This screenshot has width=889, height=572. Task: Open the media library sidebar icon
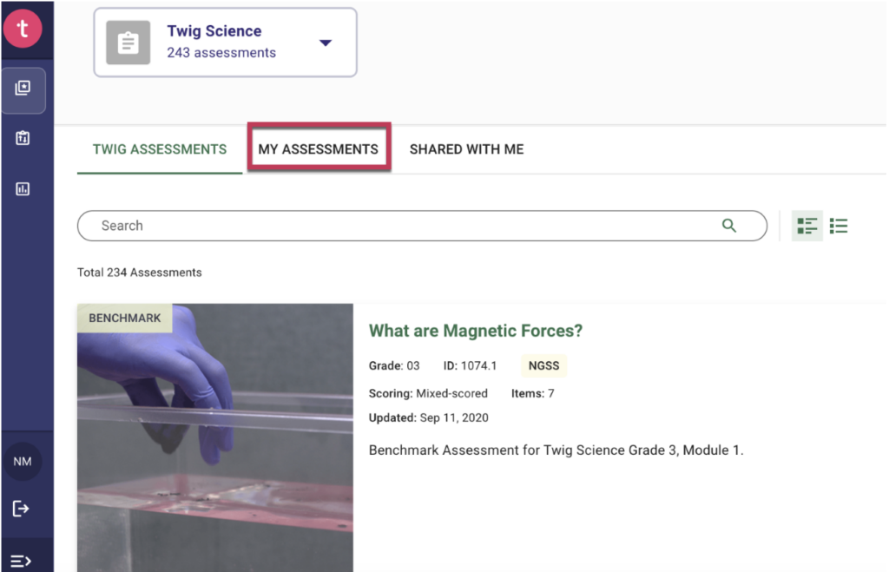tap(23, 89)
